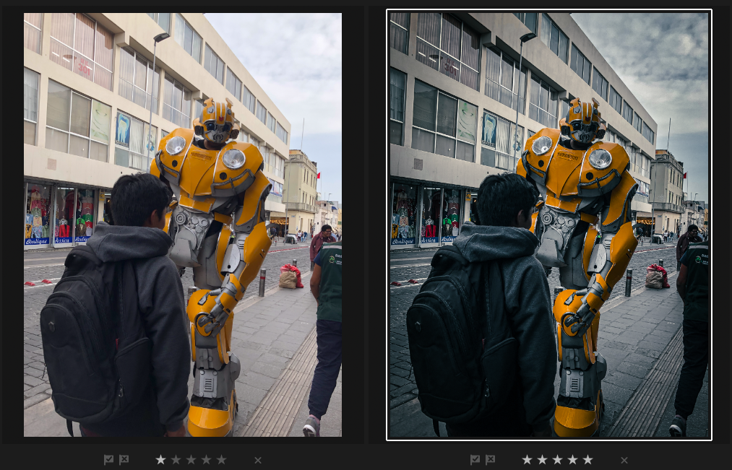Set left photo rating to five stars
The image size is (732, 470).
point(221,460)
